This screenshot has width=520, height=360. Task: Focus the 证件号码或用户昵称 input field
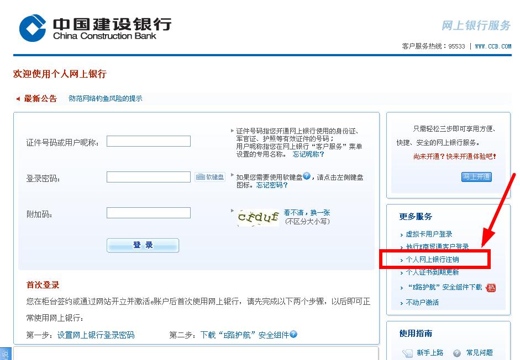149,141
